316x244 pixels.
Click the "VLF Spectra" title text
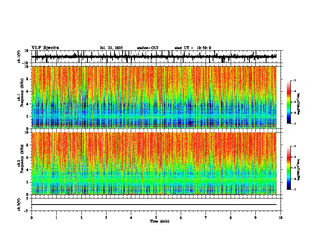pos(45,48)
